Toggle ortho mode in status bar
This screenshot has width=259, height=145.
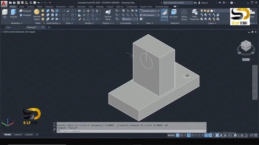click(x=189, y=135)
